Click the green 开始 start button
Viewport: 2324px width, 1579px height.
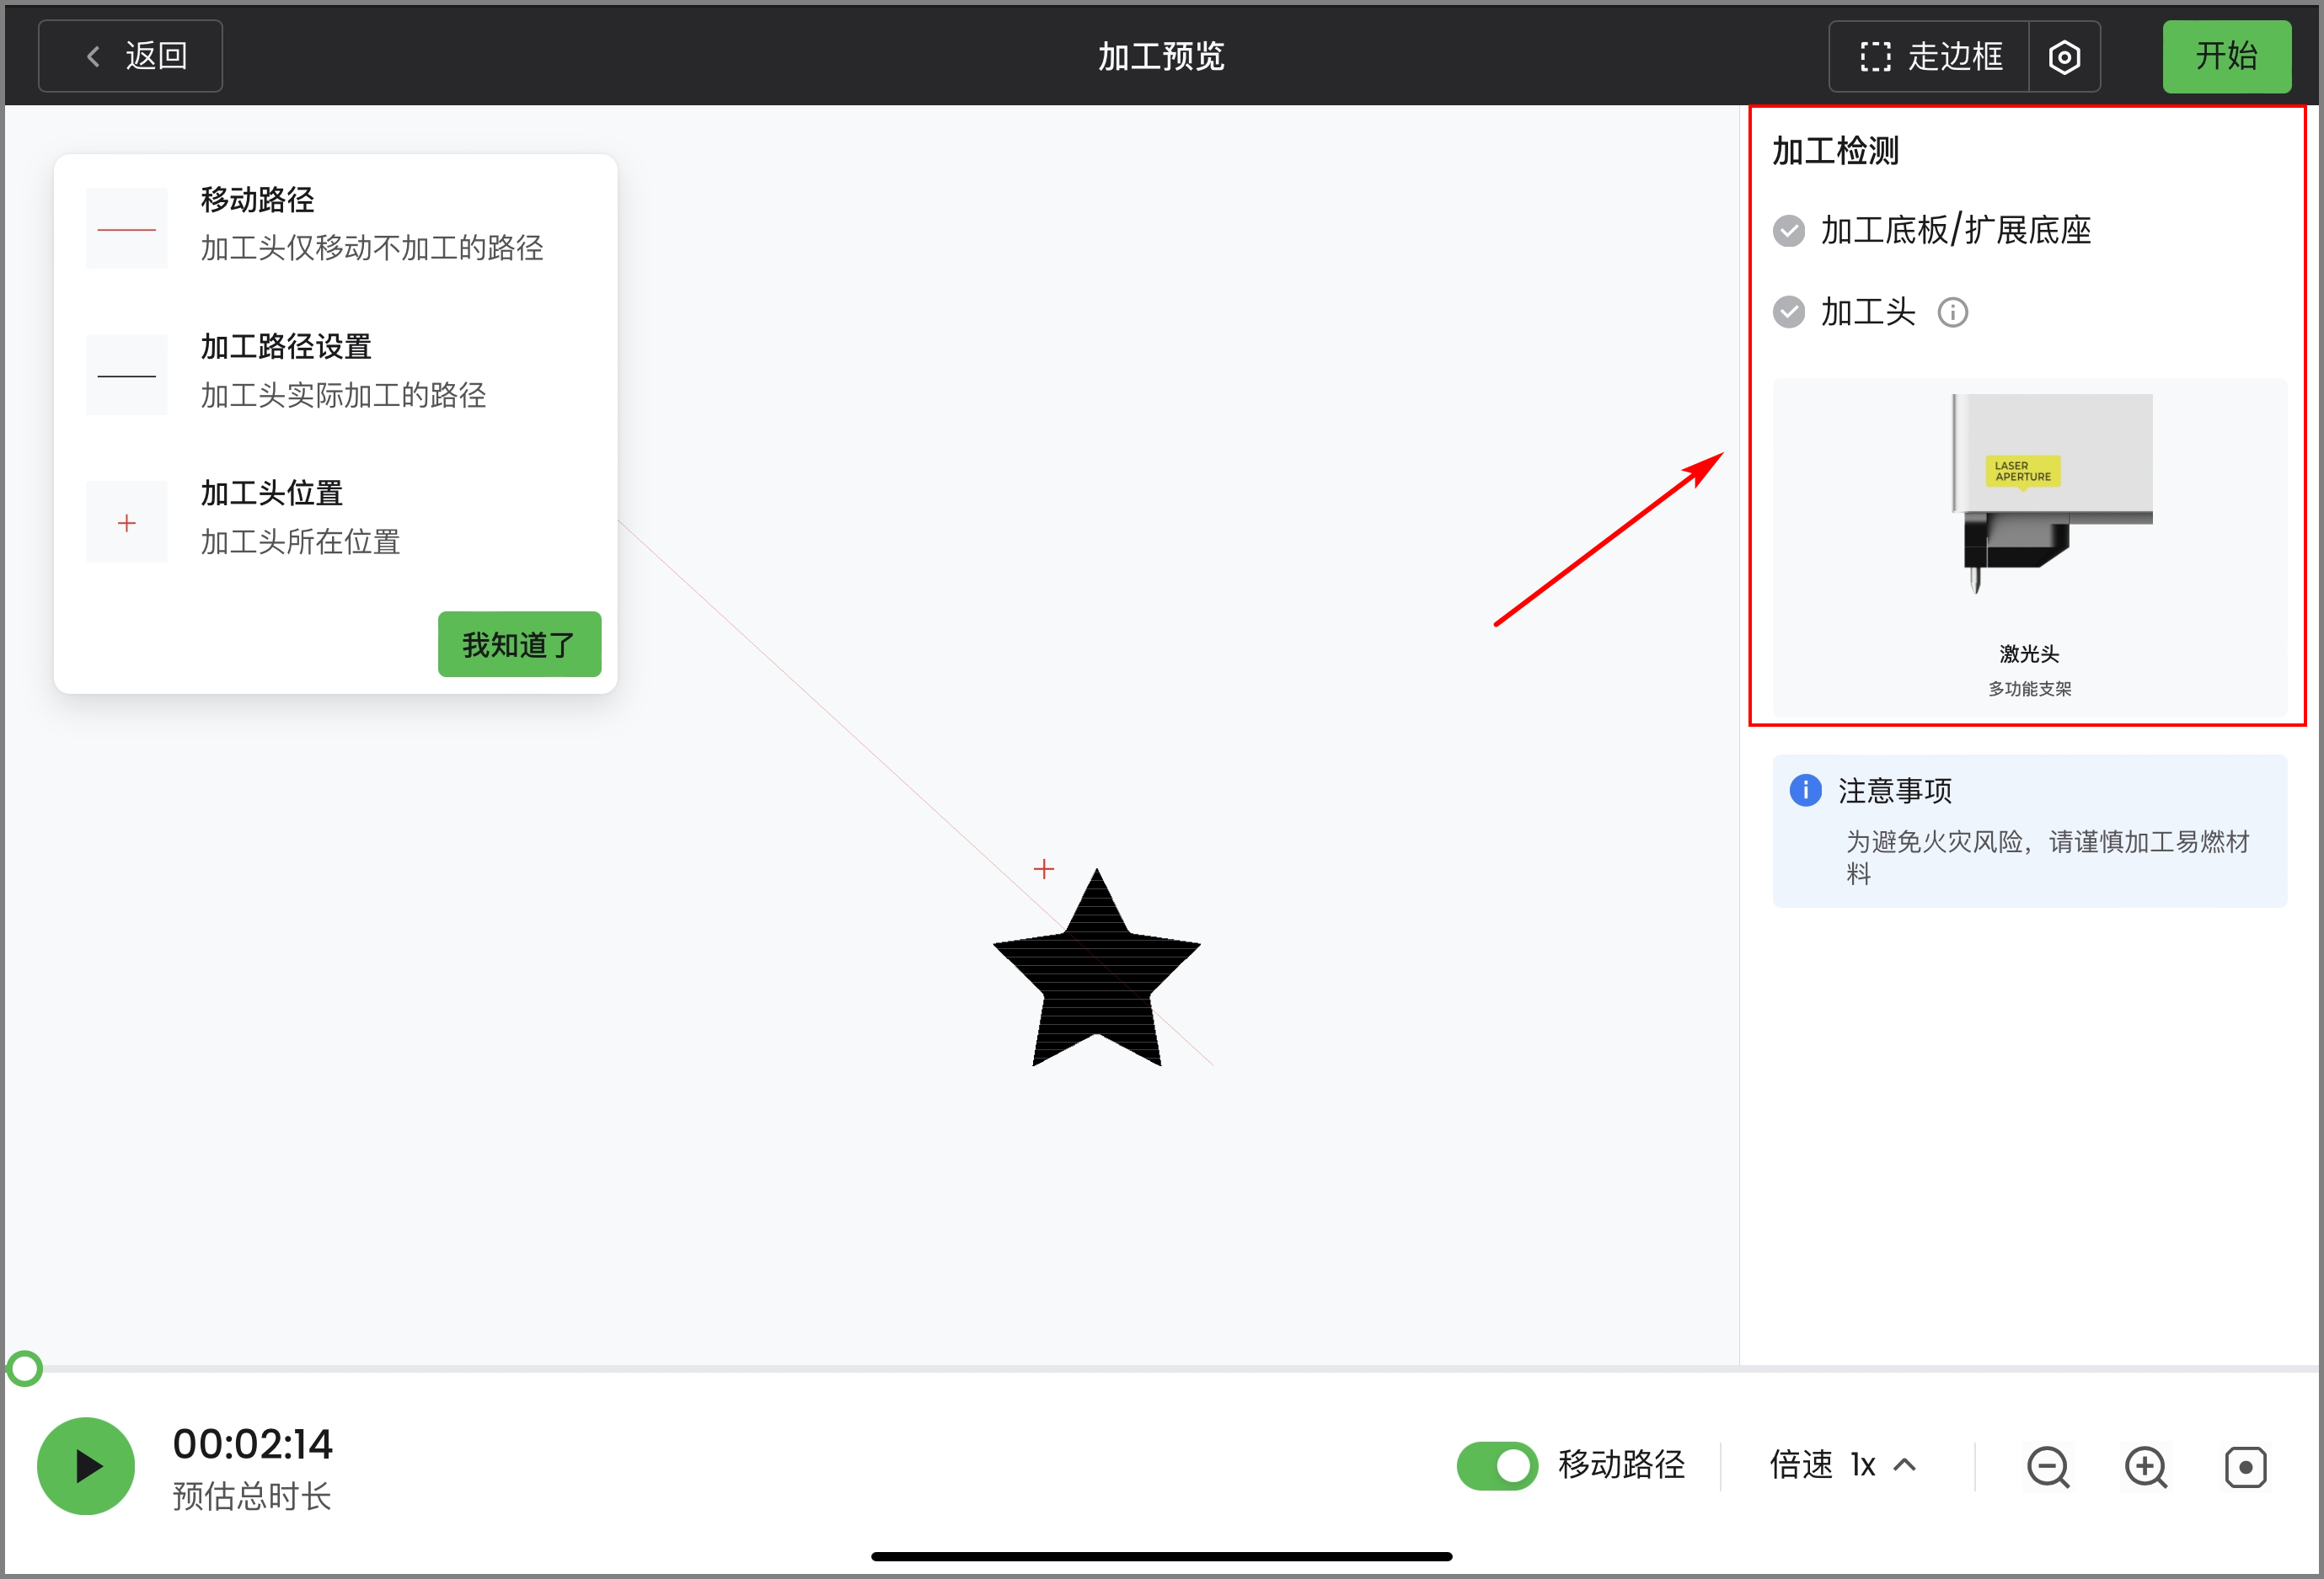(2227, 56)
